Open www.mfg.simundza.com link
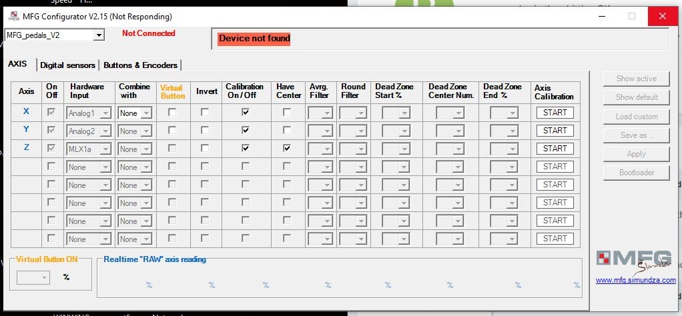682x316 pixels. (635, 281)
